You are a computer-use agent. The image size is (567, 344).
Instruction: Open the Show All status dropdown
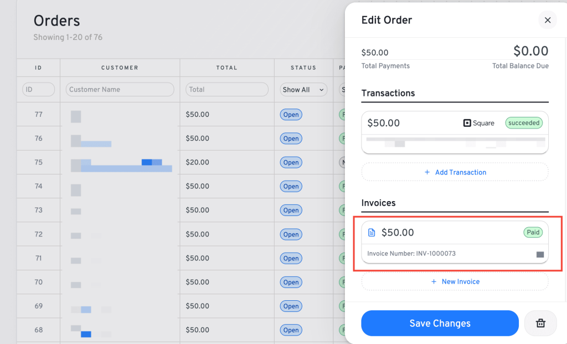[x=303, y=90]
